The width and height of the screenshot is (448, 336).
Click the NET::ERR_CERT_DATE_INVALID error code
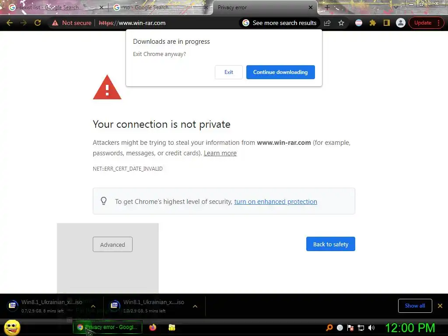click(x=128, y=169)
